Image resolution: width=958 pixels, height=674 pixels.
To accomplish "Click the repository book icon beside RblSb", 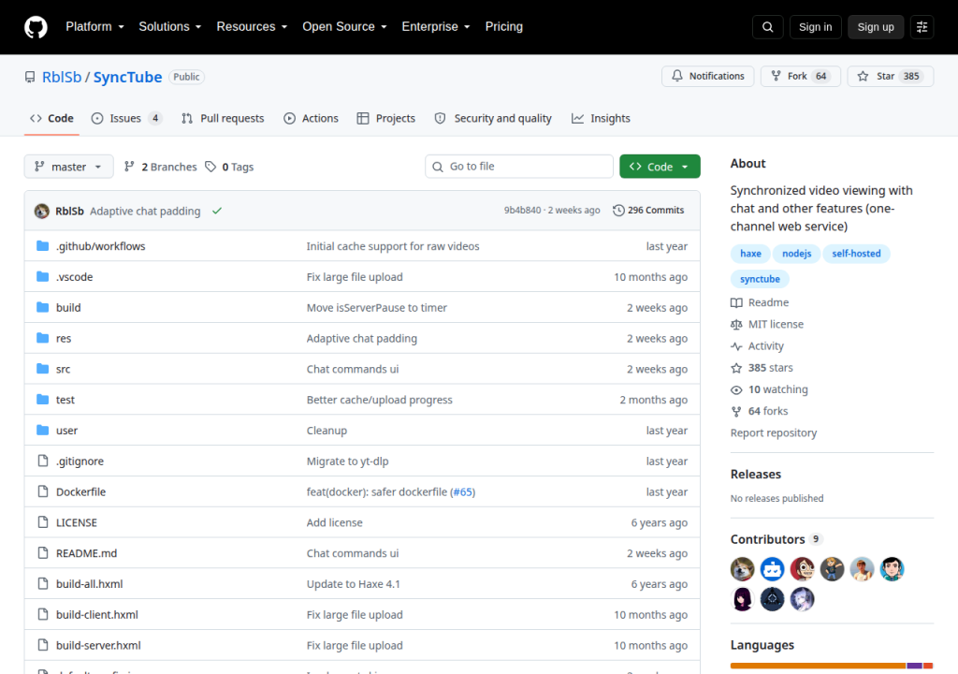I will [30, 77].
